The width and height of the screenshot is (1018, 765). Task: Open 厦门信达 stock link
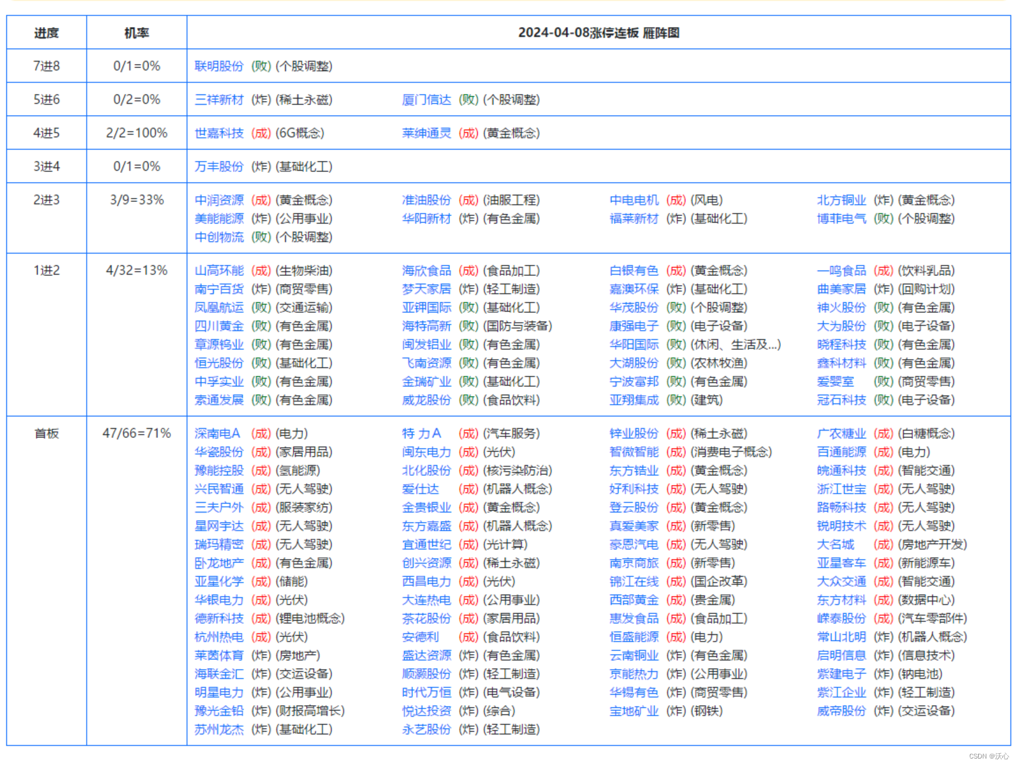[x=427, y=100]
